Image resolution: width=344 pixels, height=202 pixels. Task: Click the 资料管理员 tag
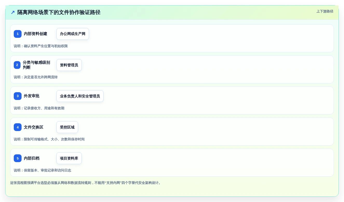coord(69,65)
